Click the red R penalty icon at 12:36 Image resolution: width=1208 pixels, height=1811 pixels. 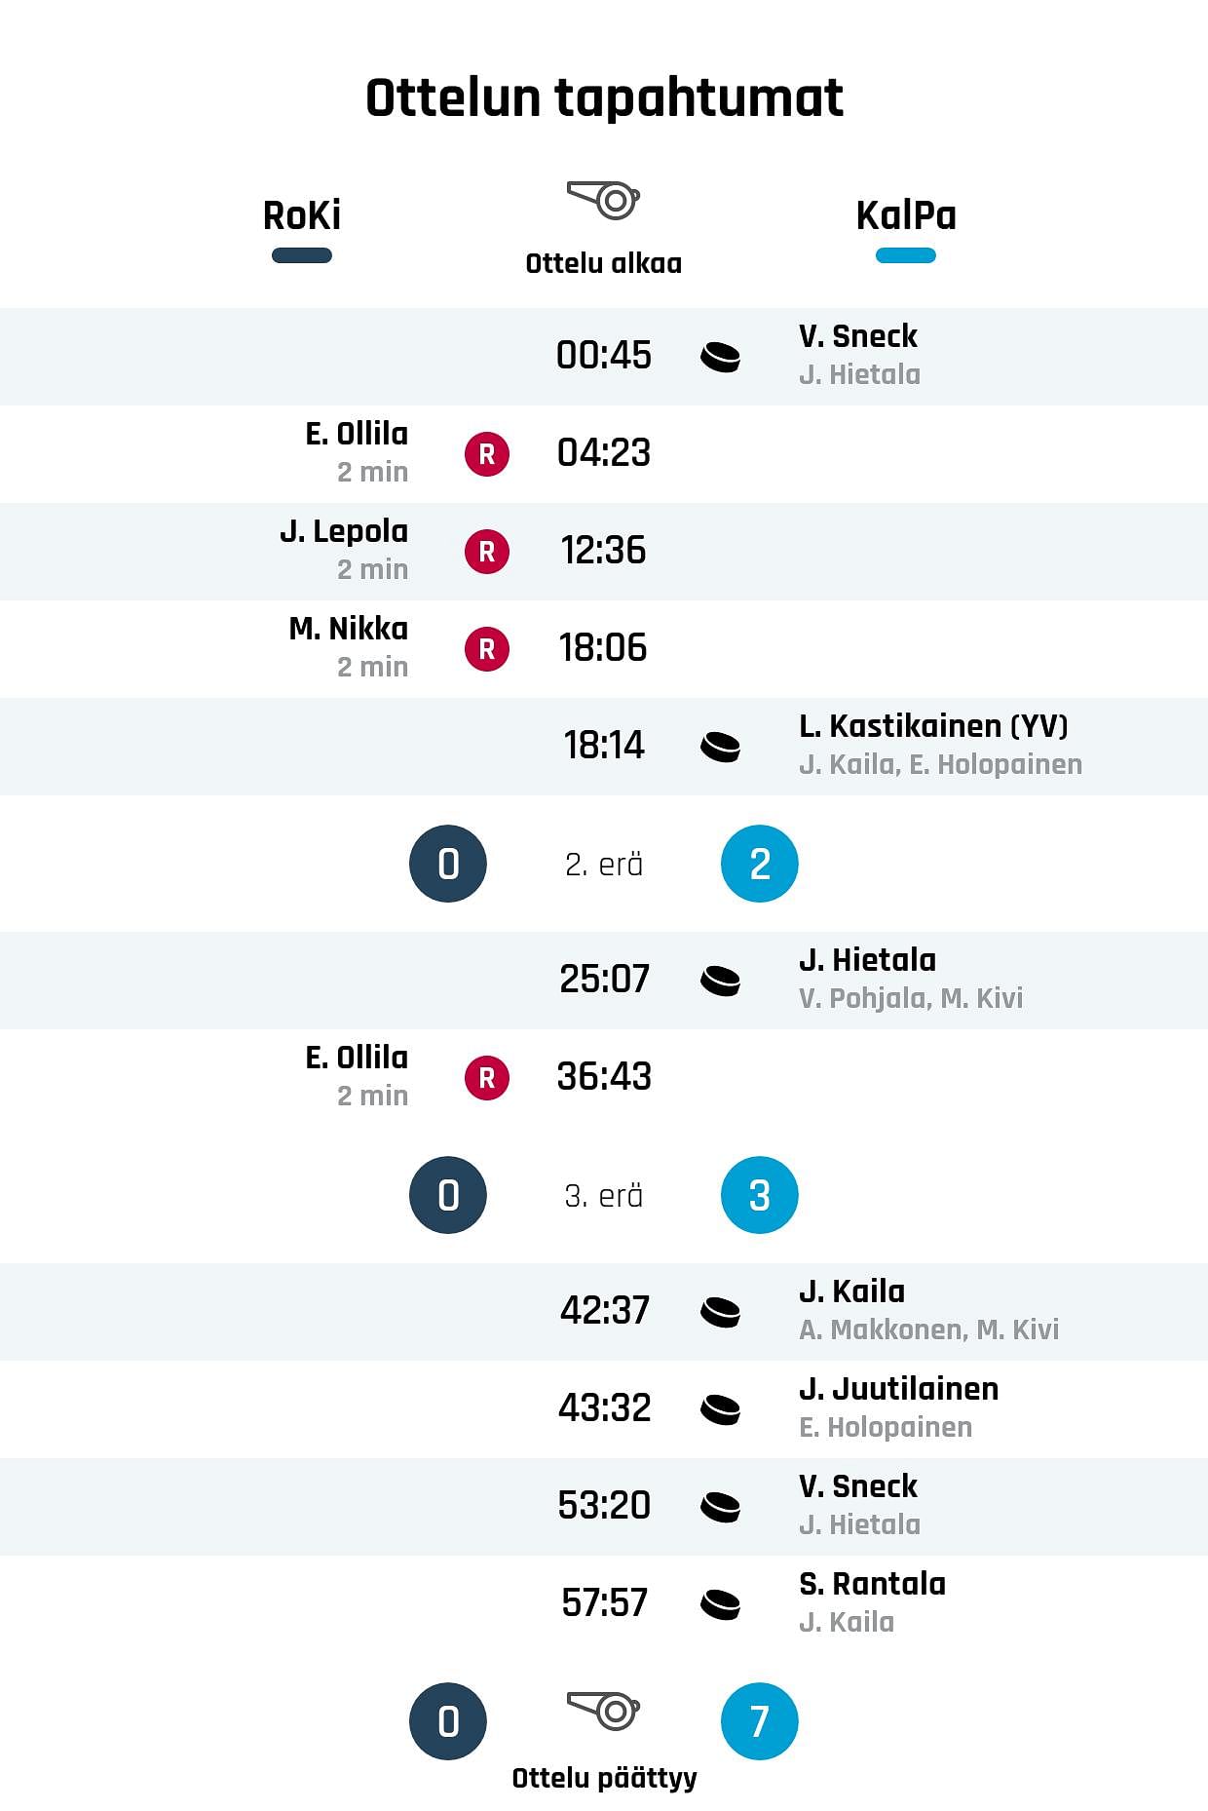pyautogui.click(x=487, y=552)
